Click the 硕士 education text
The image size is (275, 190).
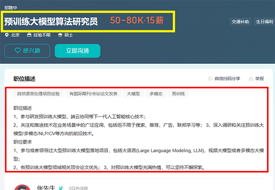pos(69,35)
